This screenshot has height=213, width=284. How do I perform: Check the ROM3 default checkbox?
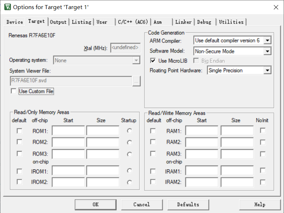click(x=20, y=153)
